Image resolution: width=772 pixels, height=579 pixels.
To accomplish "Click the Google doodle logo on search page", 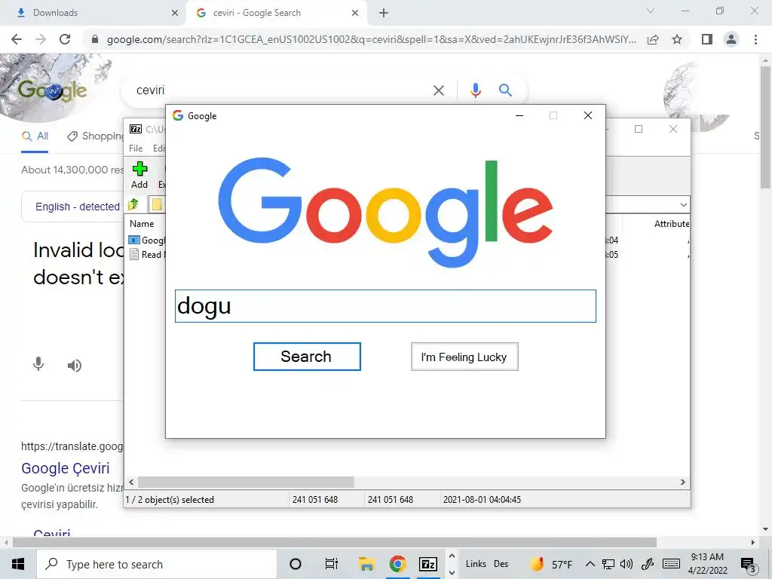I will pos(53,90).
